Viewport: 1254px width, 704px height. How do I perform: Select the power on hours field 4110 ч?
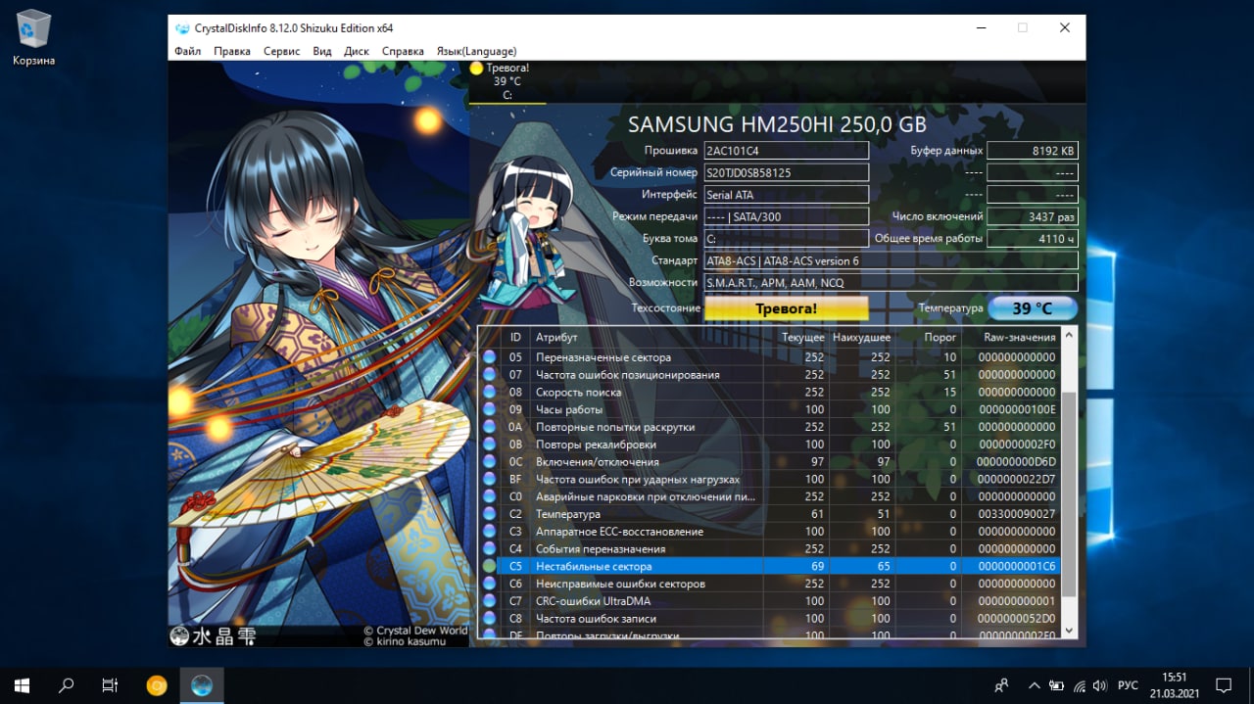coord(1033,238)
